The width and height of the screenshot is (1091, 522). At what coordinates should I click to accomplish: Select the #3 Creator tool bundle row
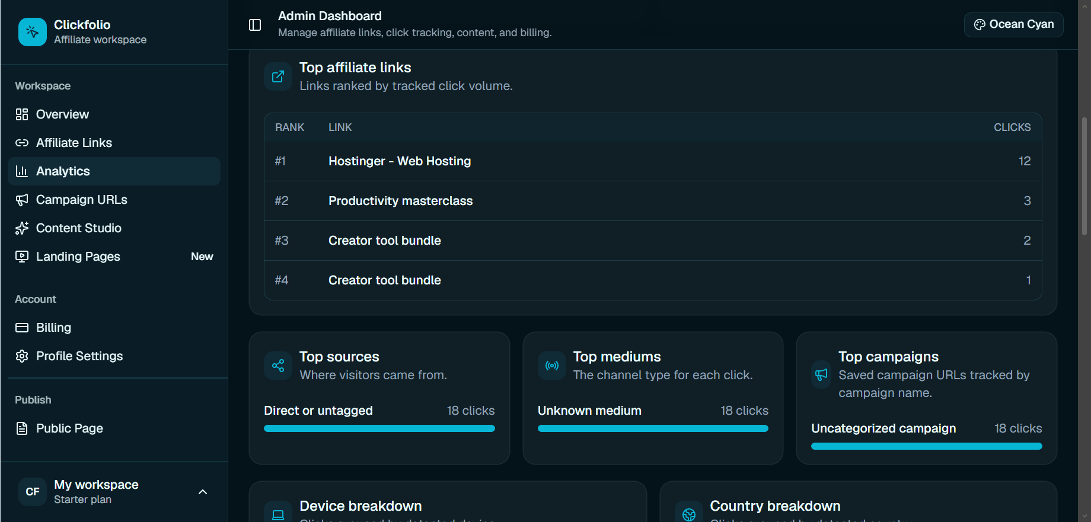(653, 241)
